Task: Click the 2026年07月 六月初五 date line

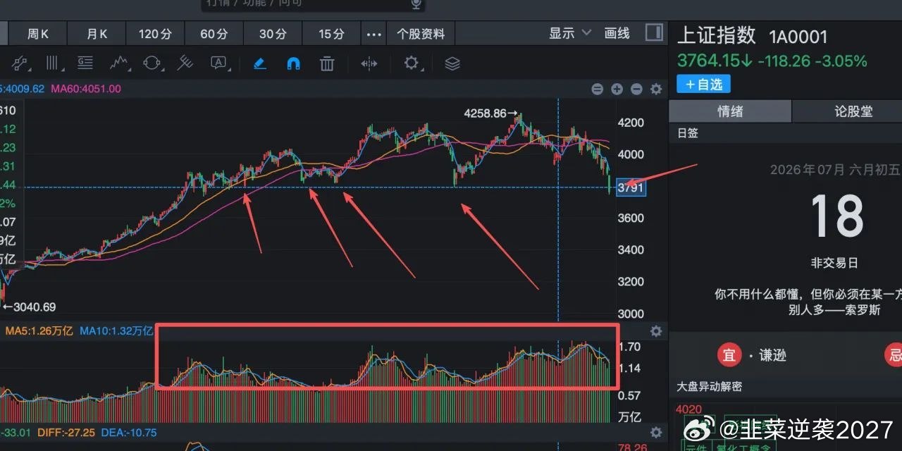Action: click(835, 170)
